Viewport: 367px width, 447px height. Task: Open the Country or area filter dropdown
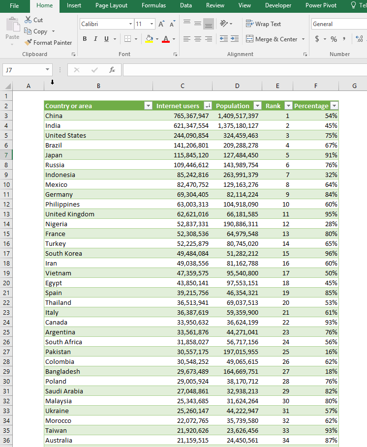[148, 106]
